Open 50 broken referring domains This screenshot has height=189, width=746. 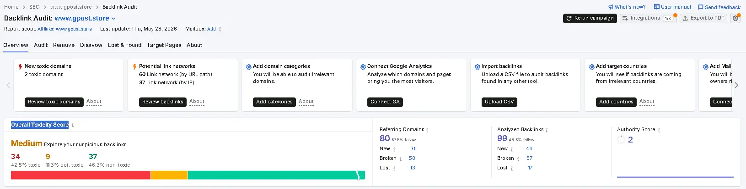pyautogui.click(x=412, y=158)
